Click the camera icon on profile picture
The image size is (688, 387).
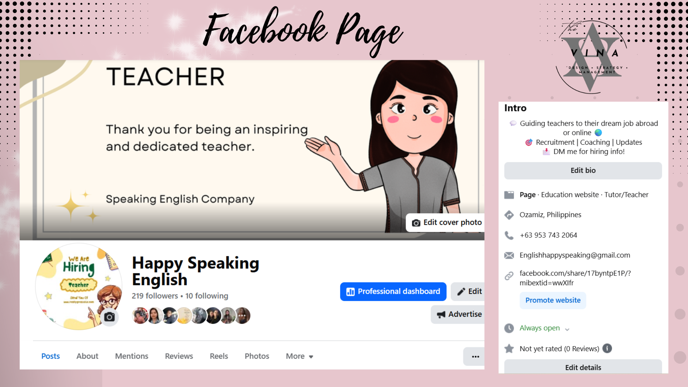[109, 317]
